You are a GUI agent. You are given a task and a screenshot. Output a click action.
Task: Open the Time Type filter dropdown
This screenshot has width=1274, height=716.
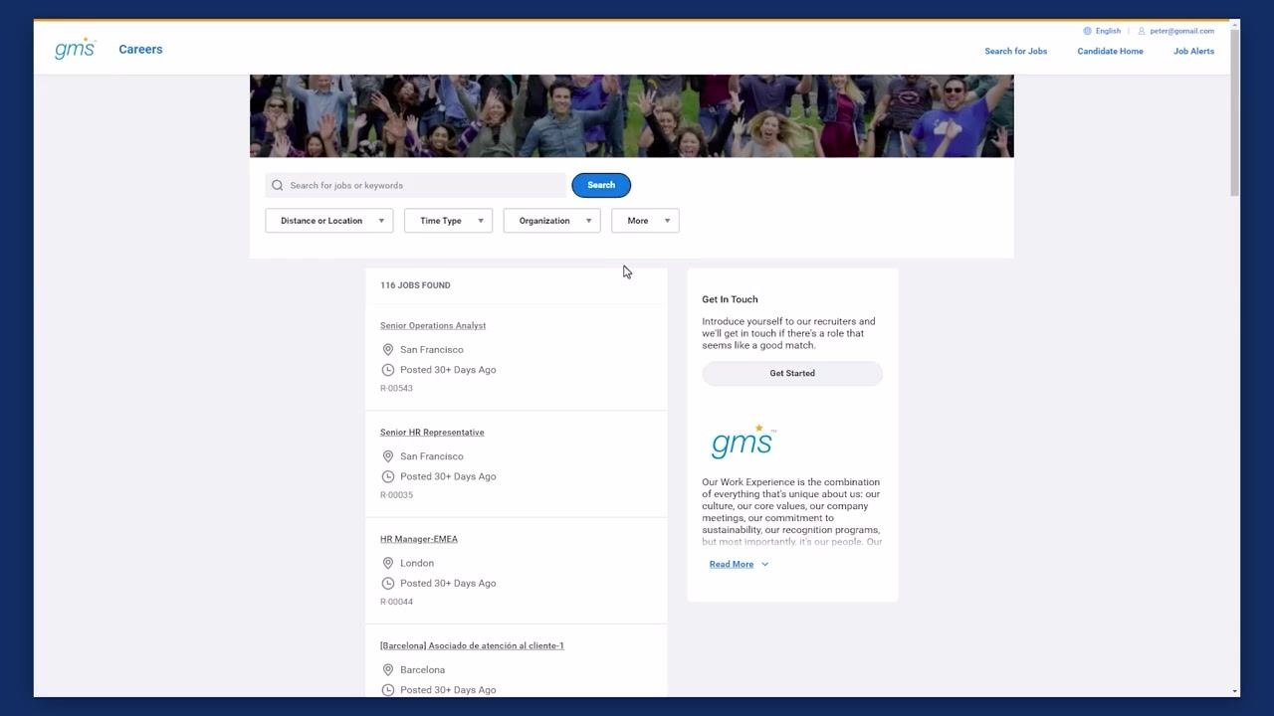(x=448, y=221)
